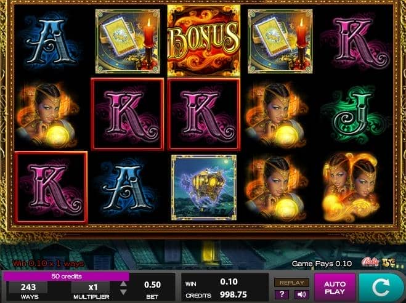Increase bet with the up arrow

click(123, 284)
